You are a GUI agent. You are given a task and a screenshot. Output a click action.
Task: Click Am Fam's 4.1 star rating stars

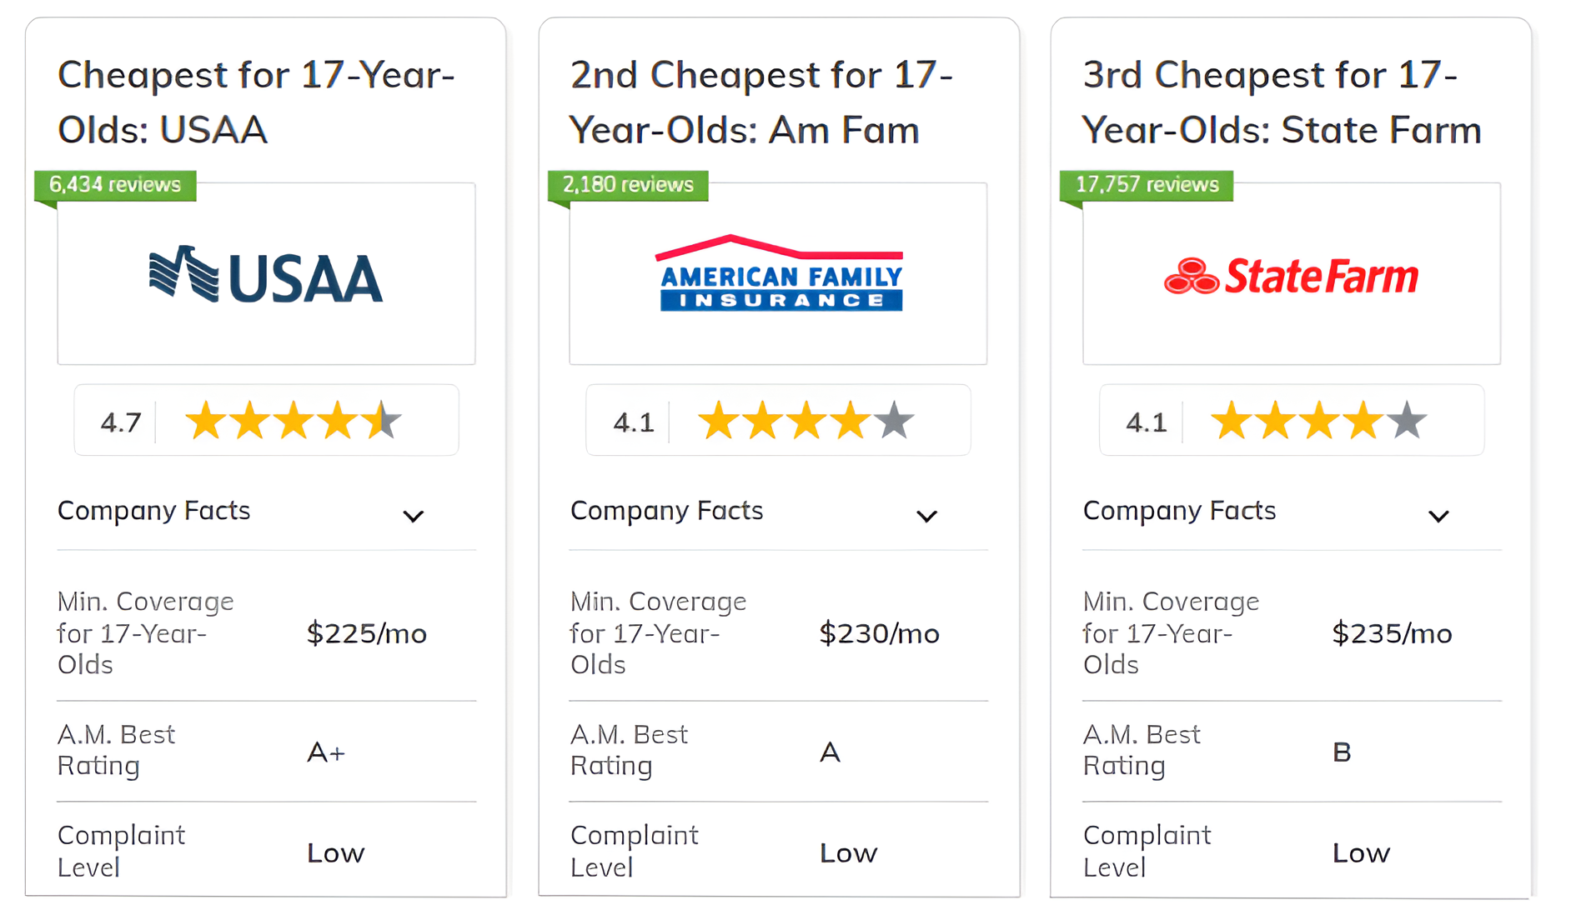(x=805, y=420)
